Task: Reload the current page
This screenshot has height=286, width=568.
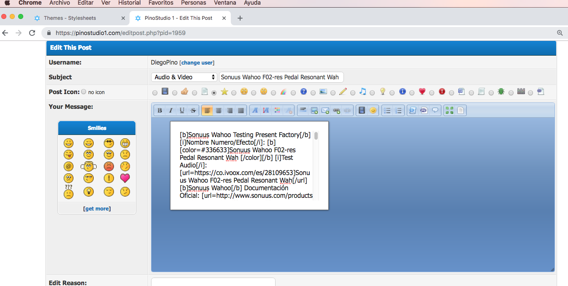Action: 32,33
